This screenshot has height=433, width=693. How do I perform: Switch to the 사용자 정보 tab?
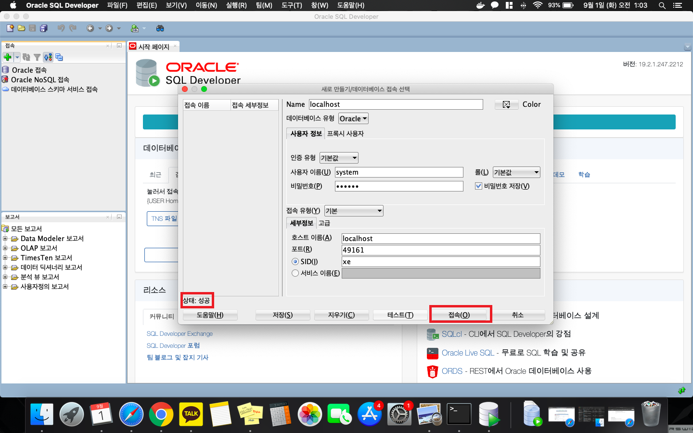point(306,134)
